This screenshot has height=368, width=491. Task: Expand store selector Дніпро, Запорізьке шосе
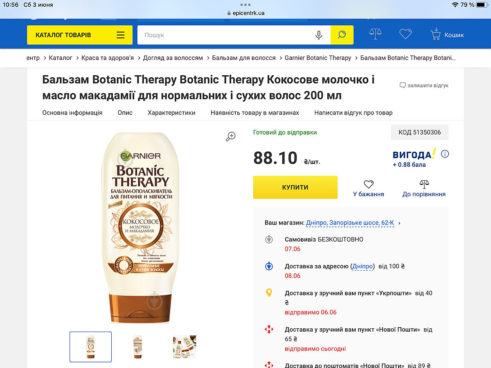coord(354,223)
